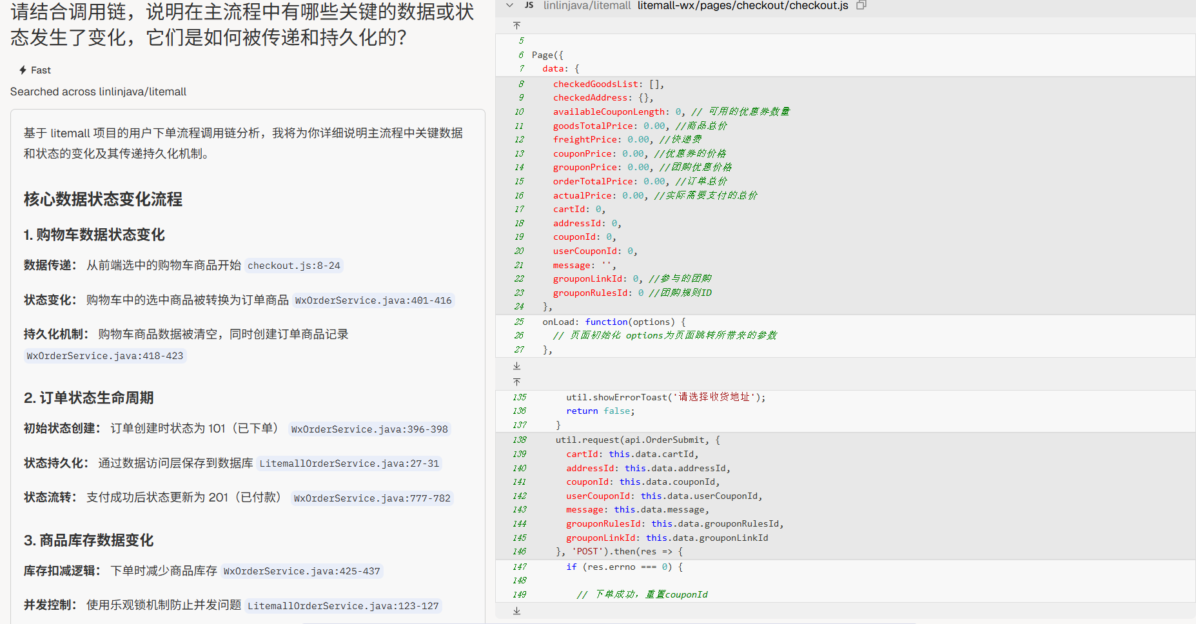This screenshot has width=1196, height=624.
Task: Click the JS file type icon
Action: tap(529, 5)
